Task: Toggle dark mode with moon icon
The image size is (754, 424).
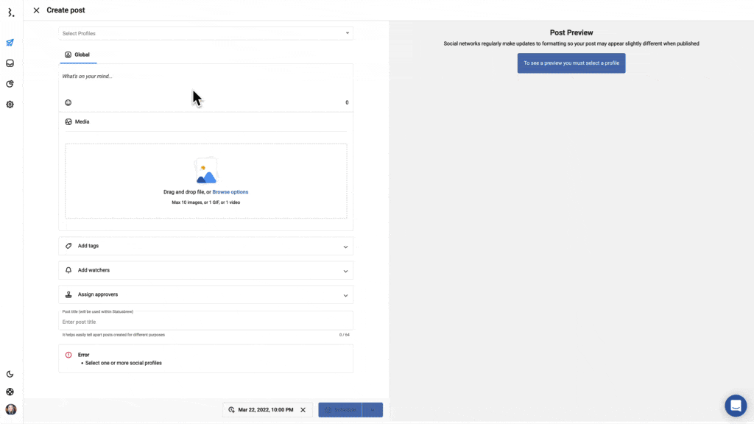Action: [x=10, y=374]
